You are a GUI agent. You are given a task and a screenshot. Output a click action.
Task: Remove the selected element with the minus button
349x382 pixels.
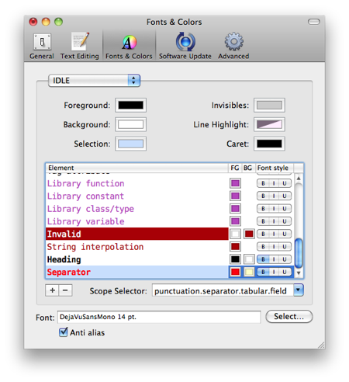65,290
